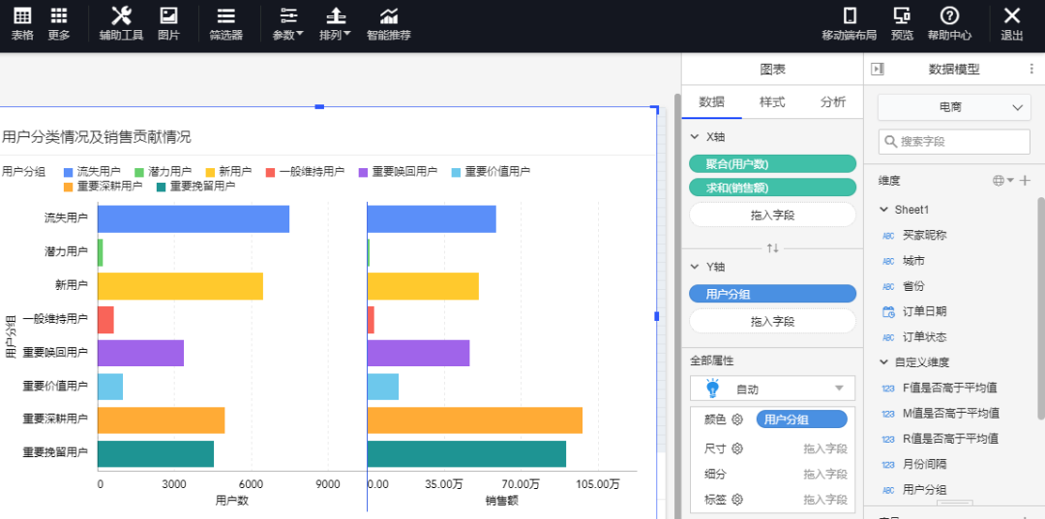Click the 退出 exit button
The image size is (1045, 519).
pos(1011,23)
